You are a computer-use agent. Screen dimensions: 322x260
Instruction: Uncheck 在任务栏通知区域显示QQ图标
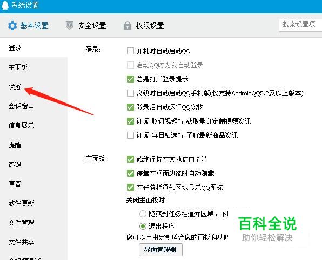click(x=130, y=187)
